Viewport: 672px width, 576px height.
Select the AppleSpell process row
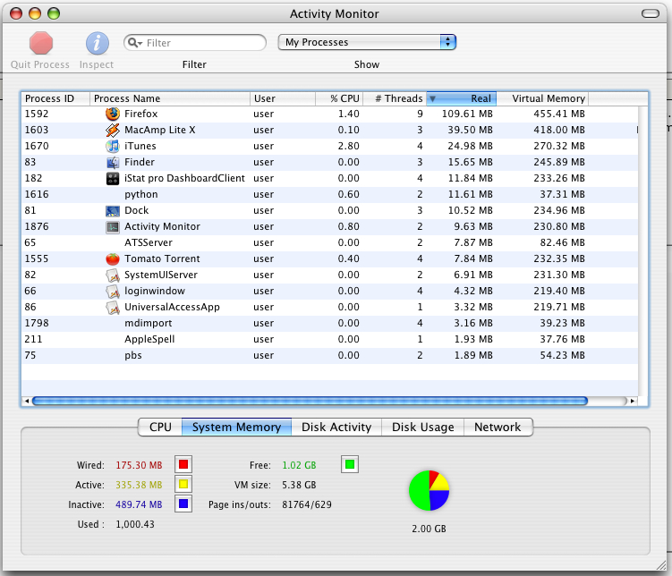(x=329, y=339)
